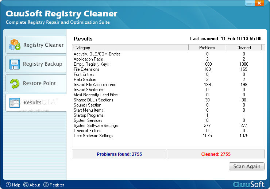
Task: Select the Application Paths row
Action: (169, 59)
